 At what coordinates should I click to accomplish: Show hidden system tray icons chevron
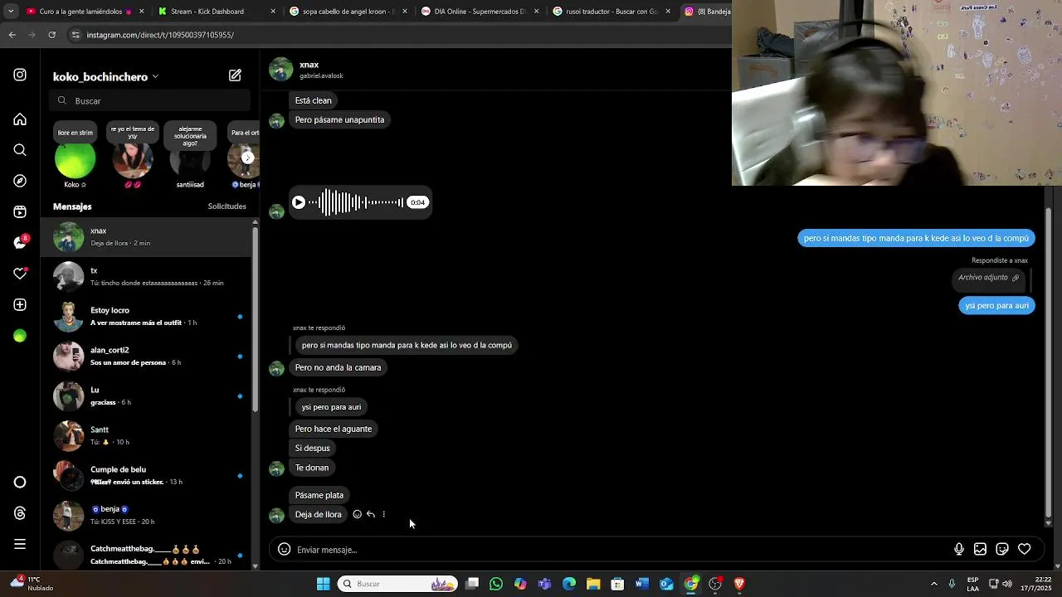(x=934, y=584)
